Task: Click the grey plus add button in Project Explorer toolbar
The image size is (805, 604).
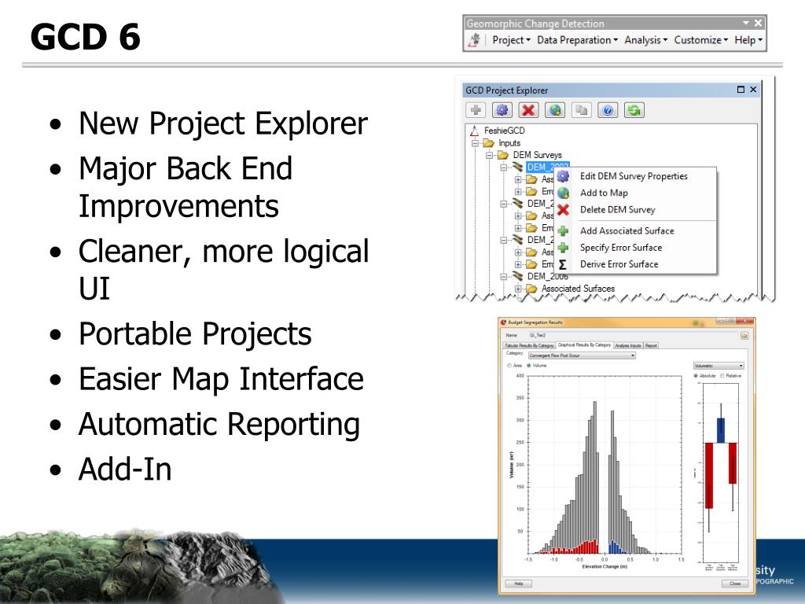Action: [x=476, y=110]
